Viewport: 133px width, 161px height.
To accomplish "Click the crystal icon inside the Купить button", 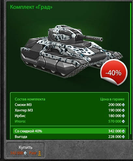I will tap(25, 153).
